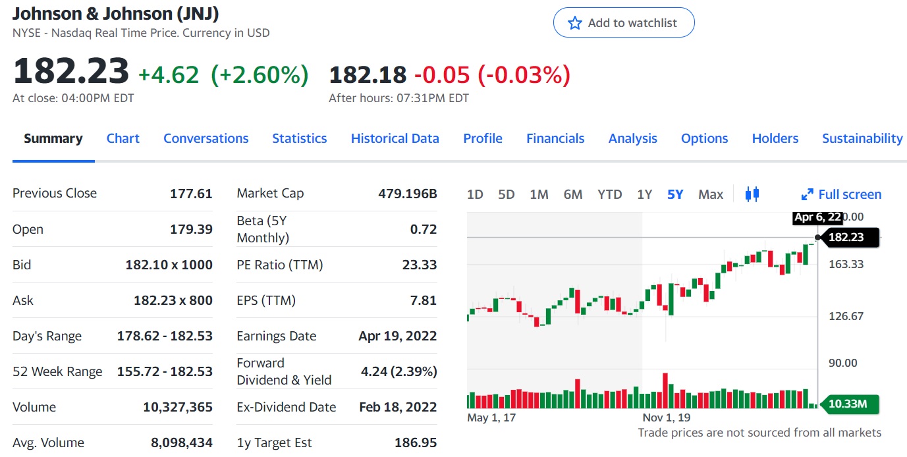Set chart range to Max
This screenshot has height=457, width=907.
click(710, 194)
